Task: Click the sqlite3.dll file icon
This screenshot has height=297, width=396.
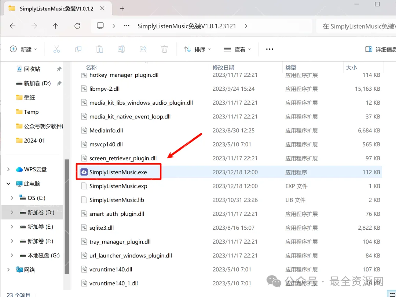Action: pos(84,228)
